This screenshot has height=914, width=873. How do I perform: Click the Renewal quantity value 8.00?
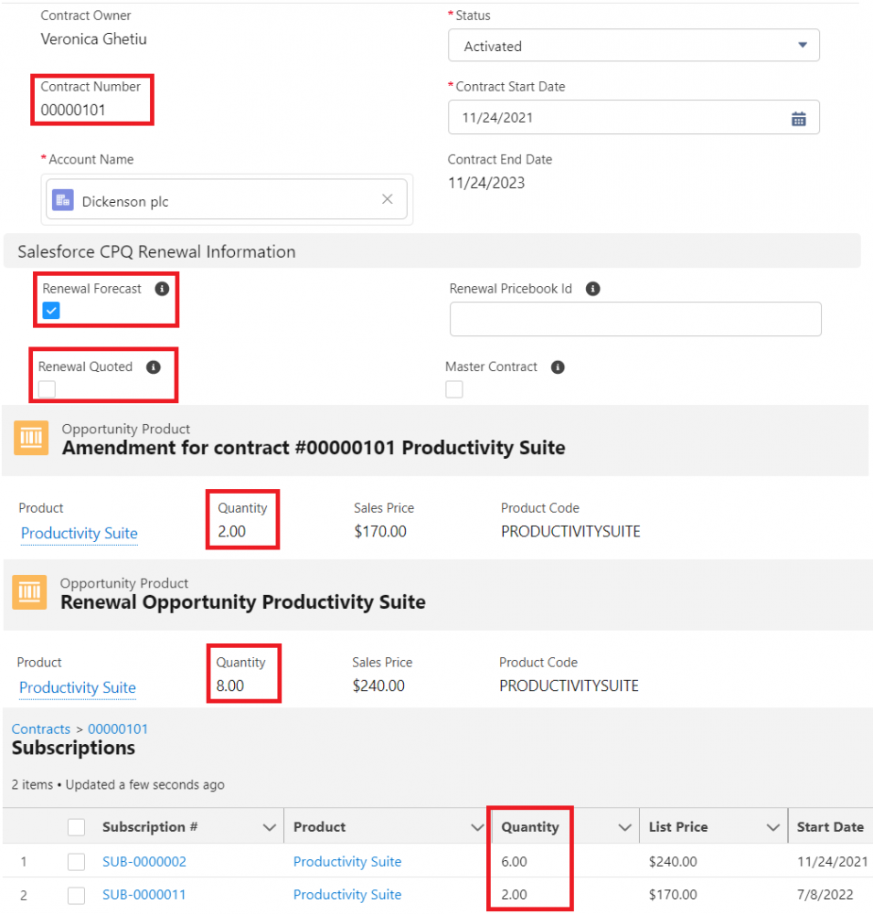tap(230, 686)
